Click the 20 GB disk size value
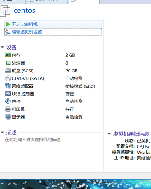The height and width of the screenshot is (189, 151). pos(71,71)
